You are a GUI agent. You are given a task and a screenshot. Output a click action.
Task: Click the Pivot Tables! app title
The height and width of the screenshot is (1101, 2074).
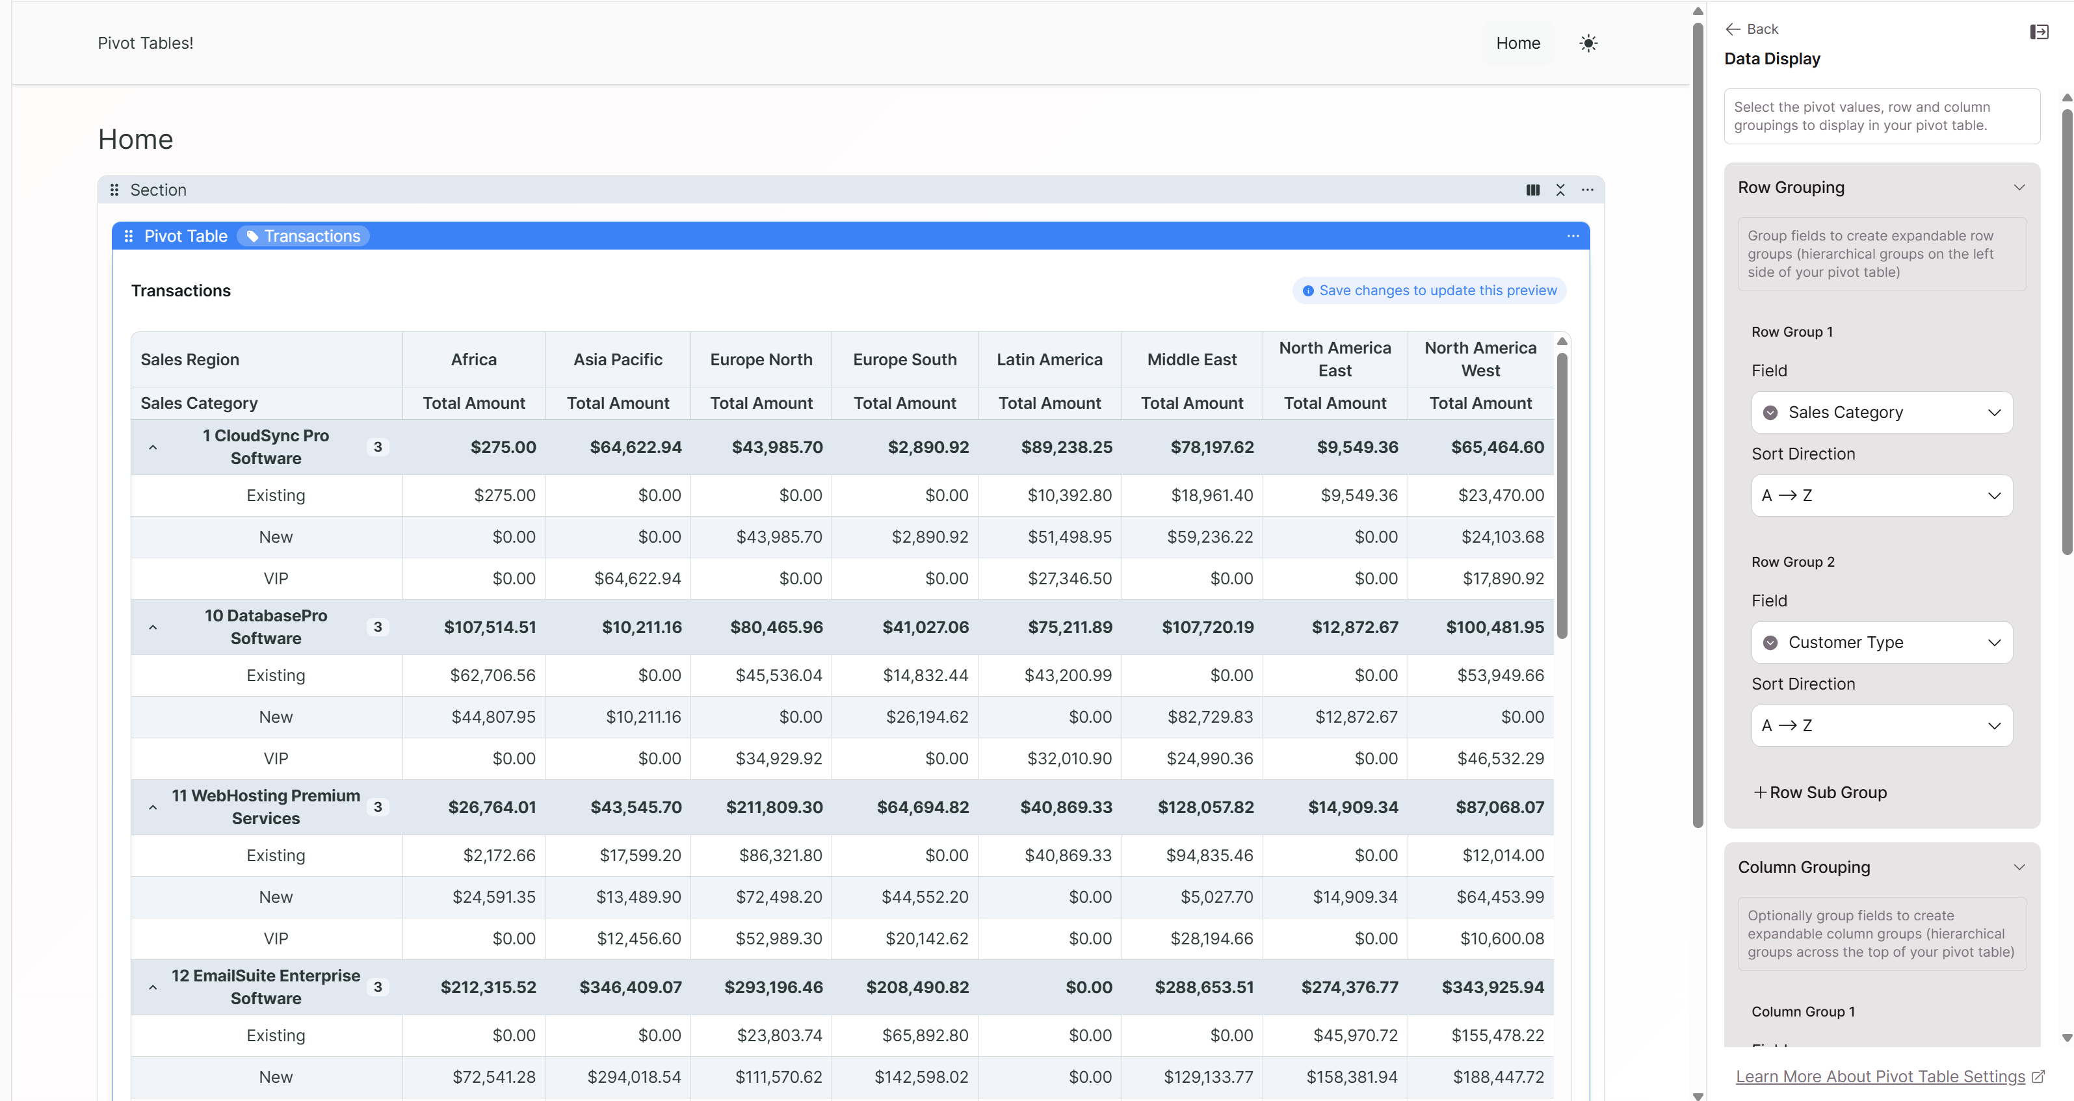click(x=146, y=44)
